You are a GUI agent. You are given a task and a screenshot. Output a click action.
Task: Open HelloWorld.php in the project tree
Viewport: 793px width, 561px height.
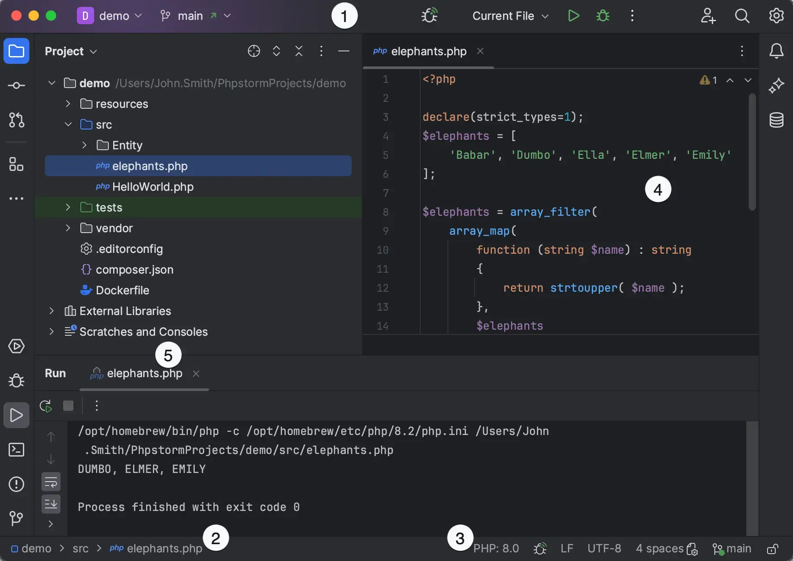tap(152, 187)
